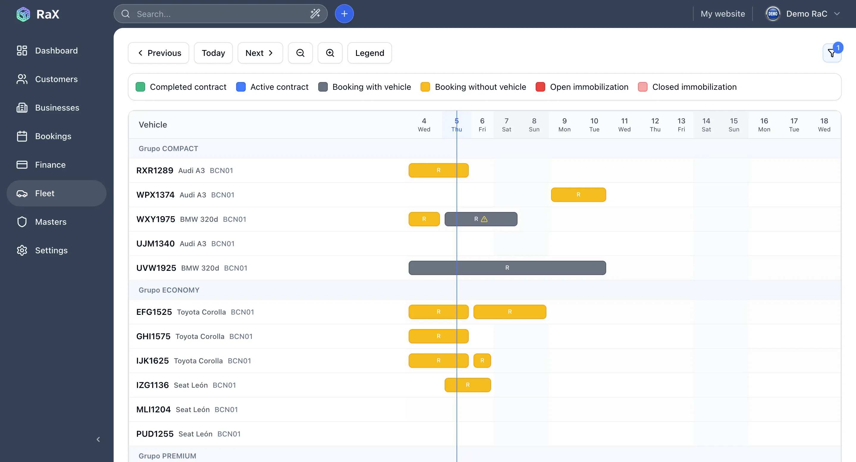Click the Vehicle column header

pyautogui.click(x=153, y=125)
